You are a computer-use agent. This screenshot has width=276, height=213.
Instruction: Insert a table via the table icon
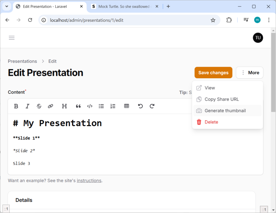pos(127,106)
